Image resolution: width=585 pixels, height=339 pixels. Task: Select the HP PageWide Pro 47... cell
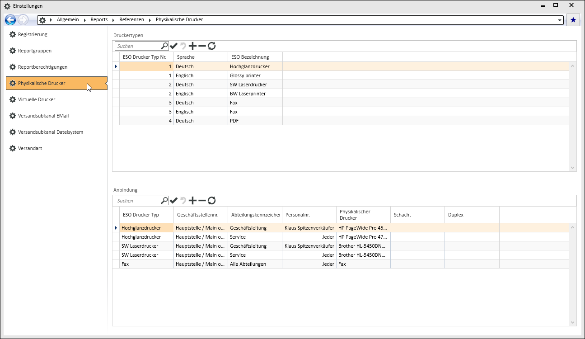[363, 237]
